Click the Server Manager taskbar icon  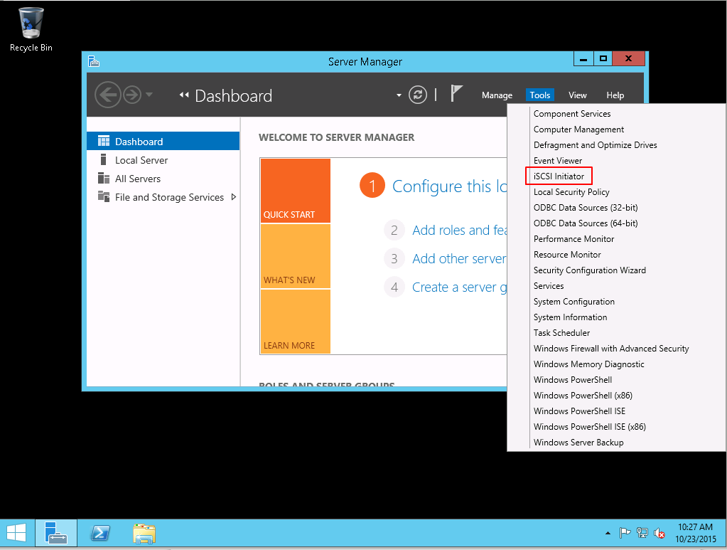(56, 533)
